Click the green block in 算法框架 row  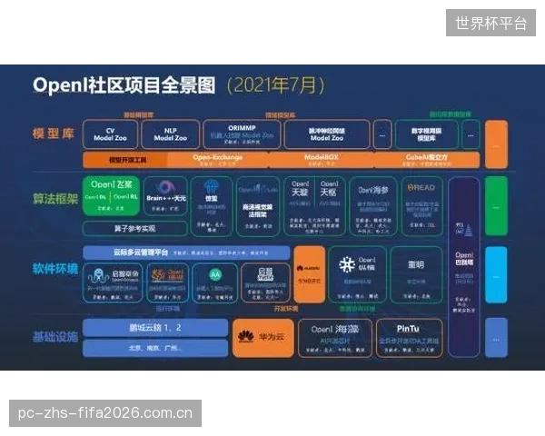point(496,206)
